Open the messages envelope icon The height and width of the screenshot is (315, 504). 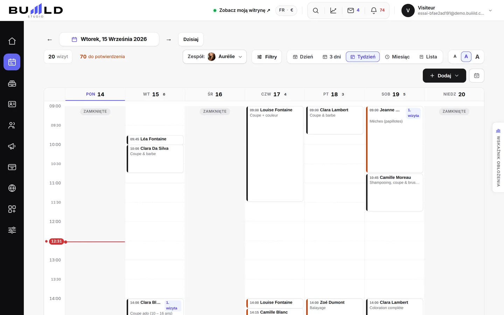(353, 10)
